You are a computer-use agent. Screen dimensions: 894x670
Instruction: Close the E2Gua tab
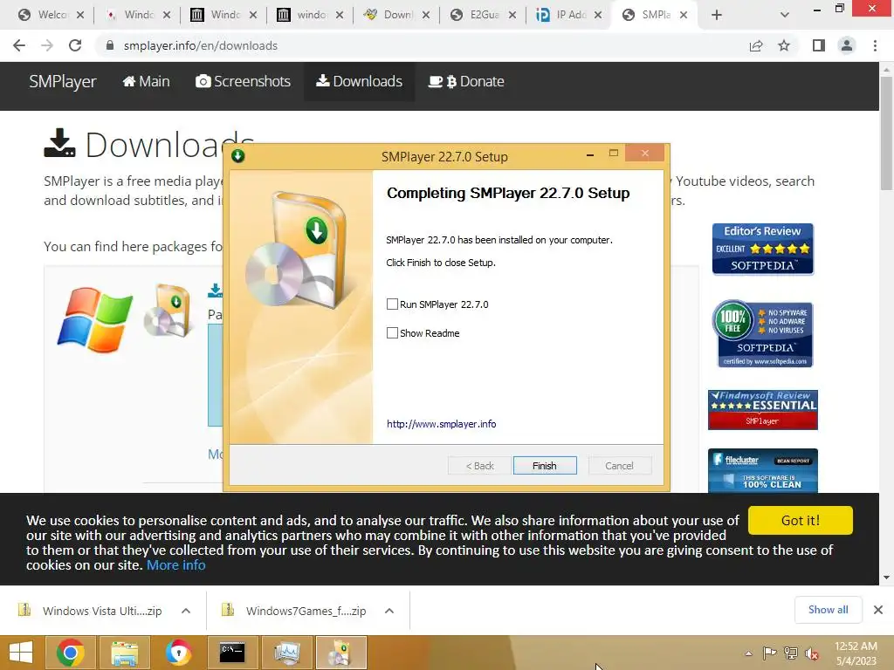tap(512, 15)
